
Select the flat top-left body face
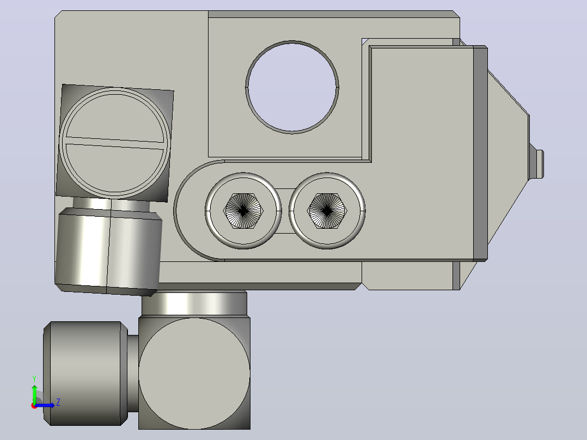pyautogui.click(x=132, y=48)
